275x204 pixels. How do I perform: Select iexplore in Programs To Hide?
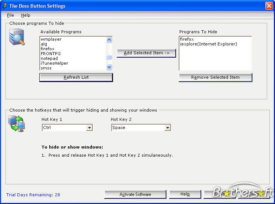point(208,44)
